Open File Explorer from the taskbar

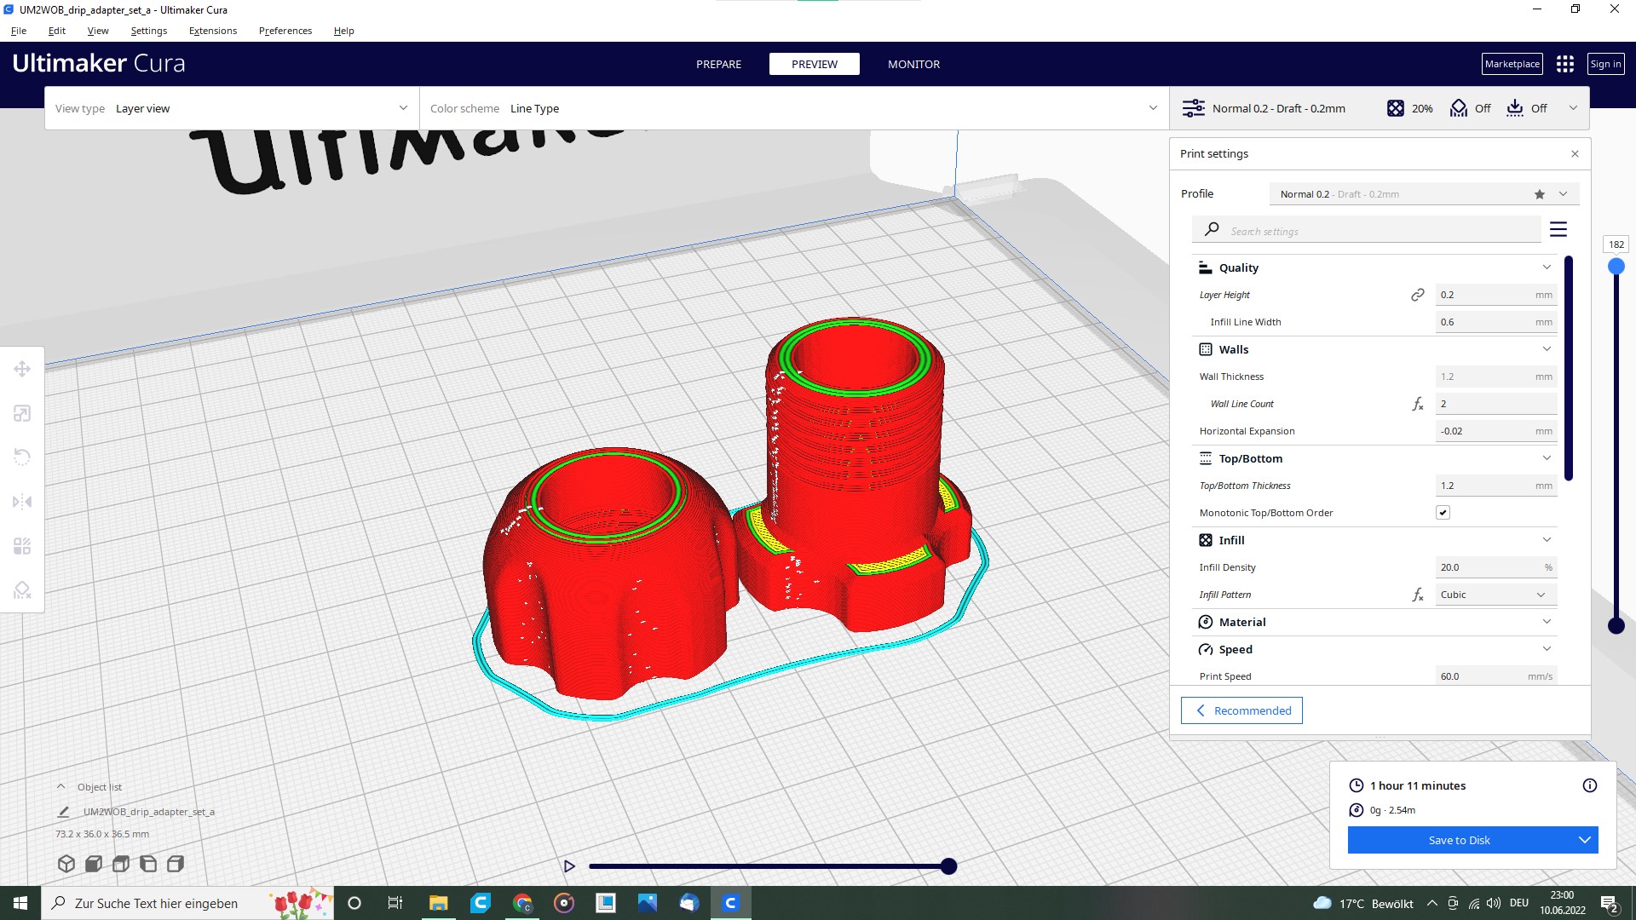438,903
